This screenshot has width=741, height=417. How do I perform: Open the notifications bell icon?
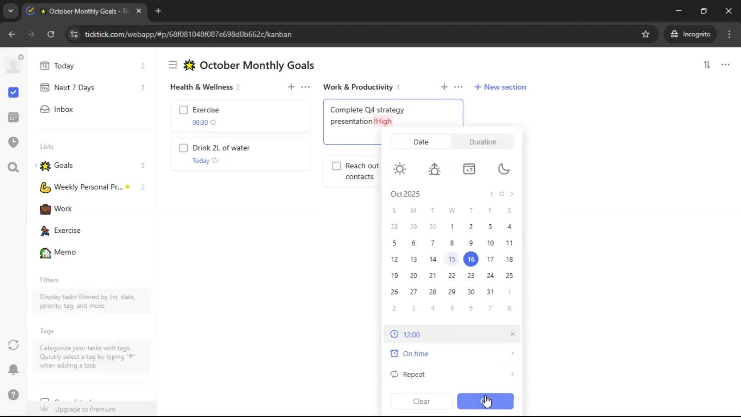[13, 370]
